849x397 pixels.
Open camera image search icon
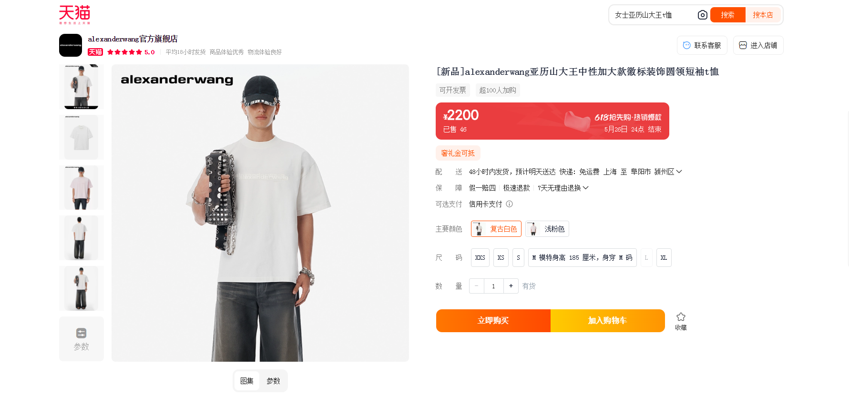click(702, 15)
